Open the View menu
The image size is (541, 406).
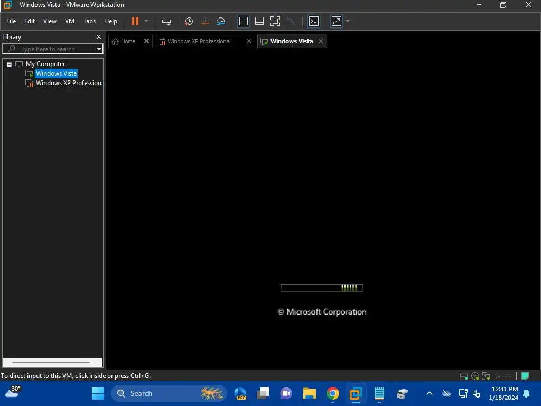[50, 21]
